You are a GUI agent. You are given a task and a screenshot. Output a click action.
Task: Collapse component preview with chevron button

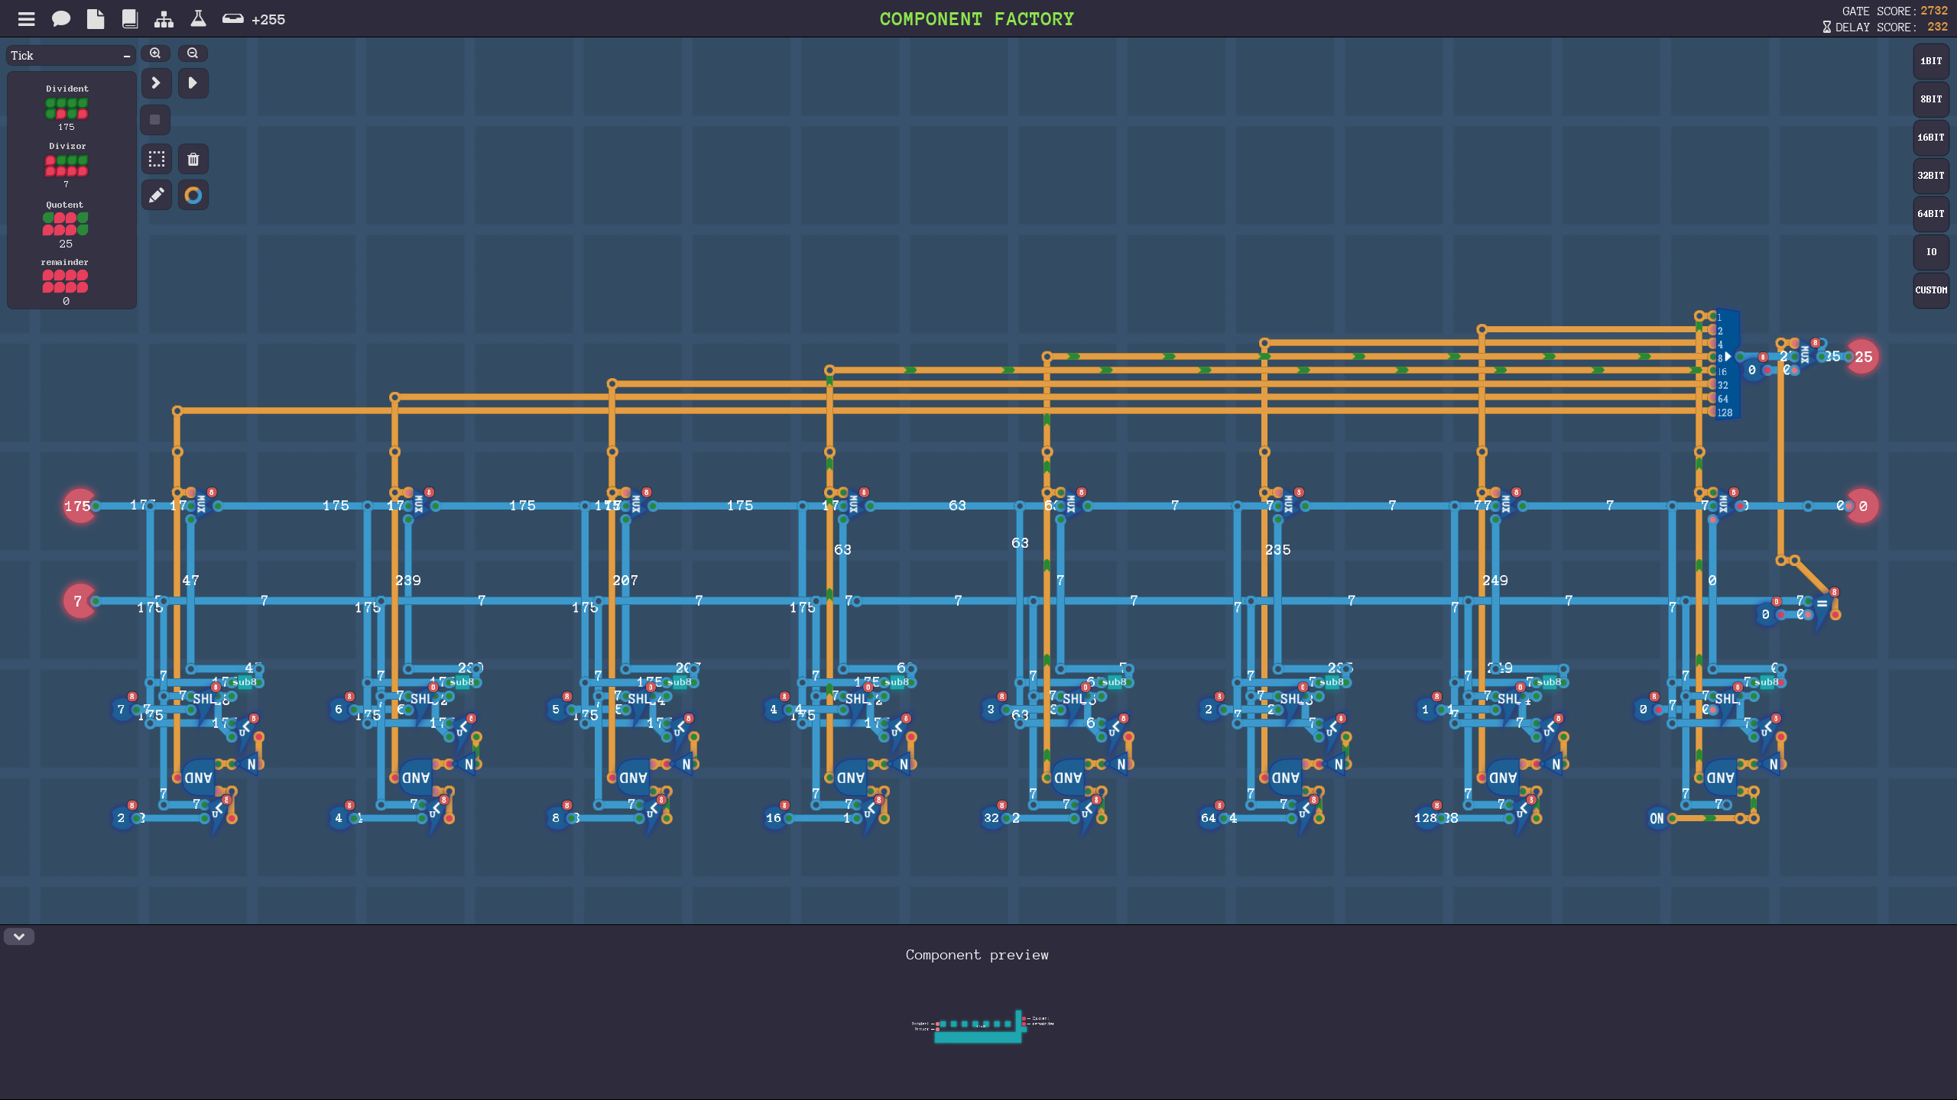[19, 937]
